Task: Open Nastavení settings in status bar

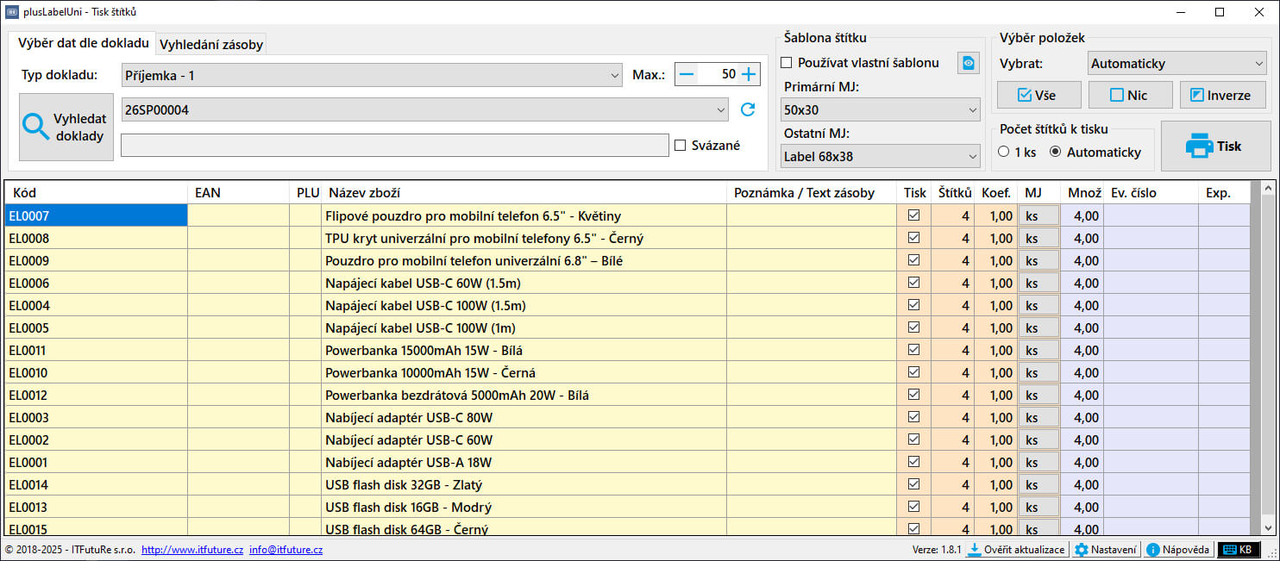Action: click(x=1106, y=550)
